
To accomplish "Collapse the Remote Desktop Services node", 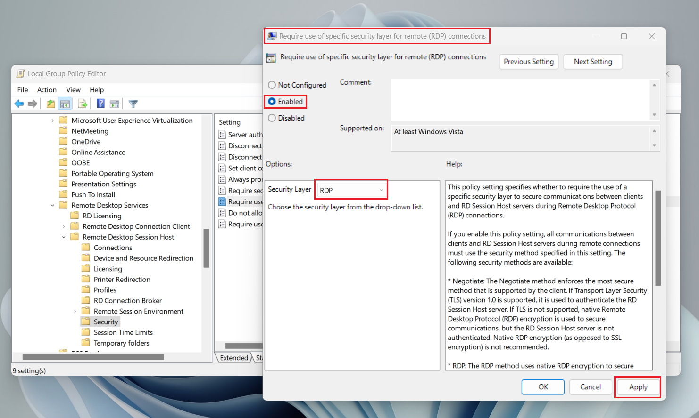I will (52, 205).
